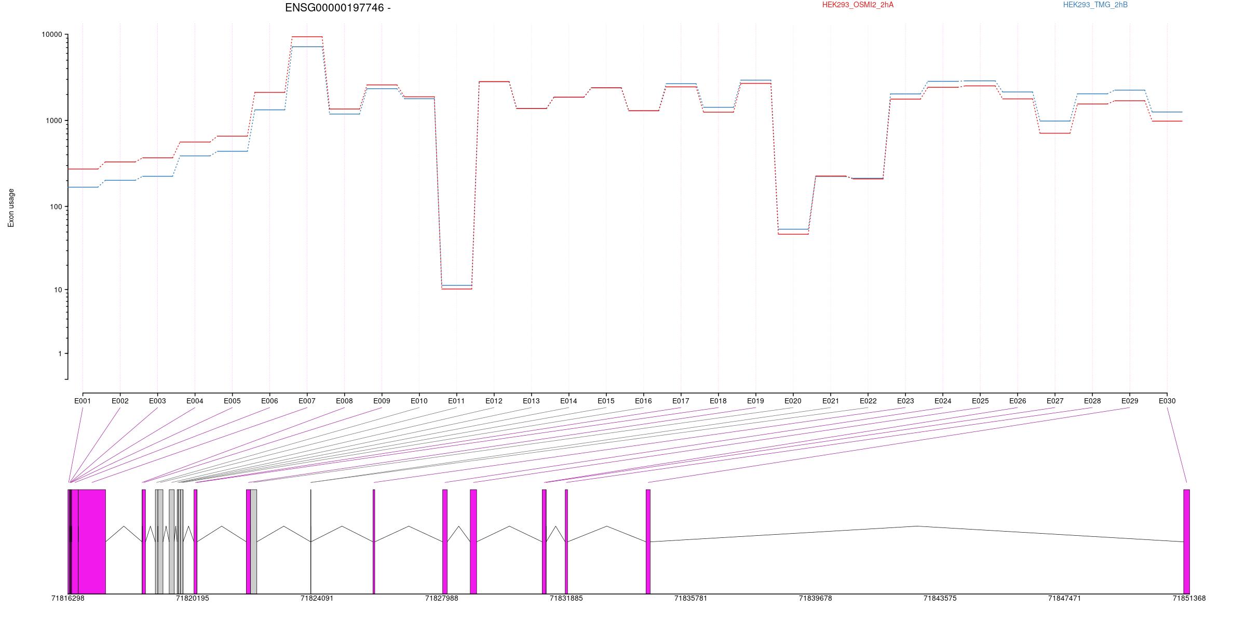The width and height of the screenshot is (1246, 623).
Task: Click genomic coordinate 71843575
Action: tap(940, 598)
